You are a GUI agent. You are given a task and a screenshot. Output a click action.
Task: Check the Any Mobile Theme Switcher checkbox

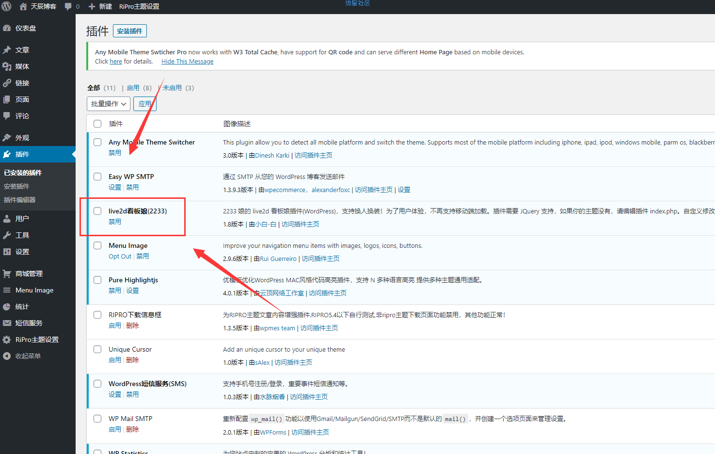click(x=97, y=142)
